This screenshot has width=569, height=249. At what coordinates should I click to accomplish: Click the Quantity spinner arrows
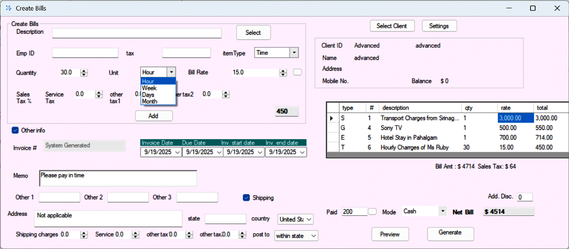(84, 73)
